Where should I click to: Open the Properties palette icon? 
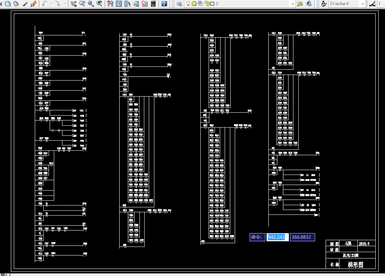pyautogui.click(x=111, y=4)
